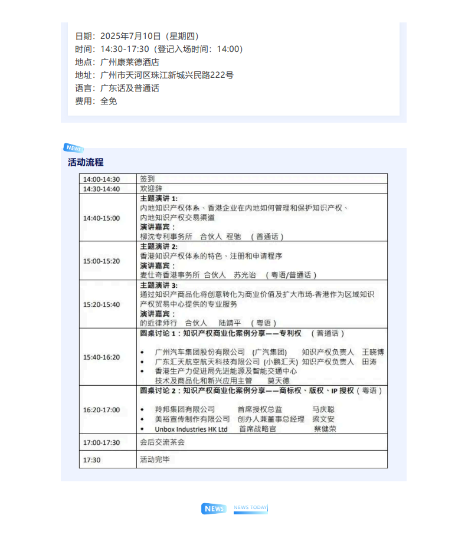Click the 16:20-17:00 time cell
This screenshot has height=535, width=468.
(x=108, y=409)
